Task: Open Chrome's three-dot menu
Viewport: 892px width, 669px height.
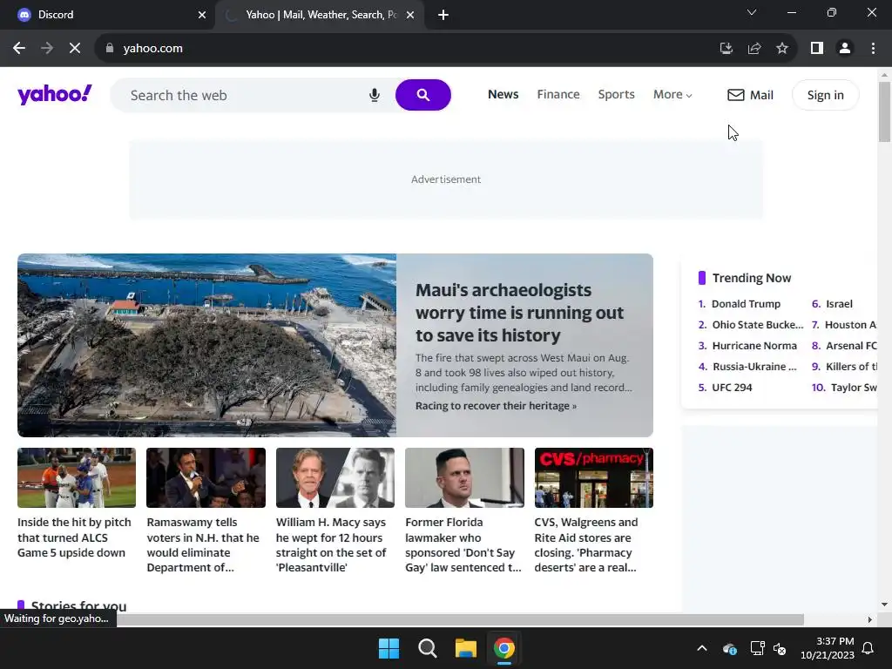Action: [x=873, y=49]
